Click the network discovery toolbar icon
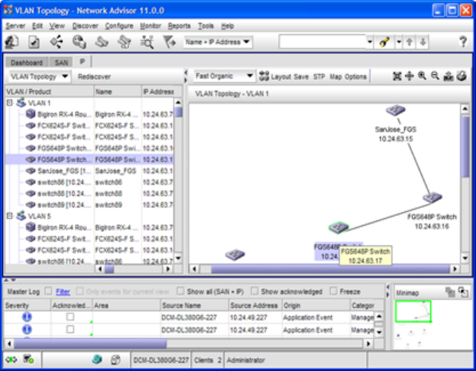 coord(57,42)
